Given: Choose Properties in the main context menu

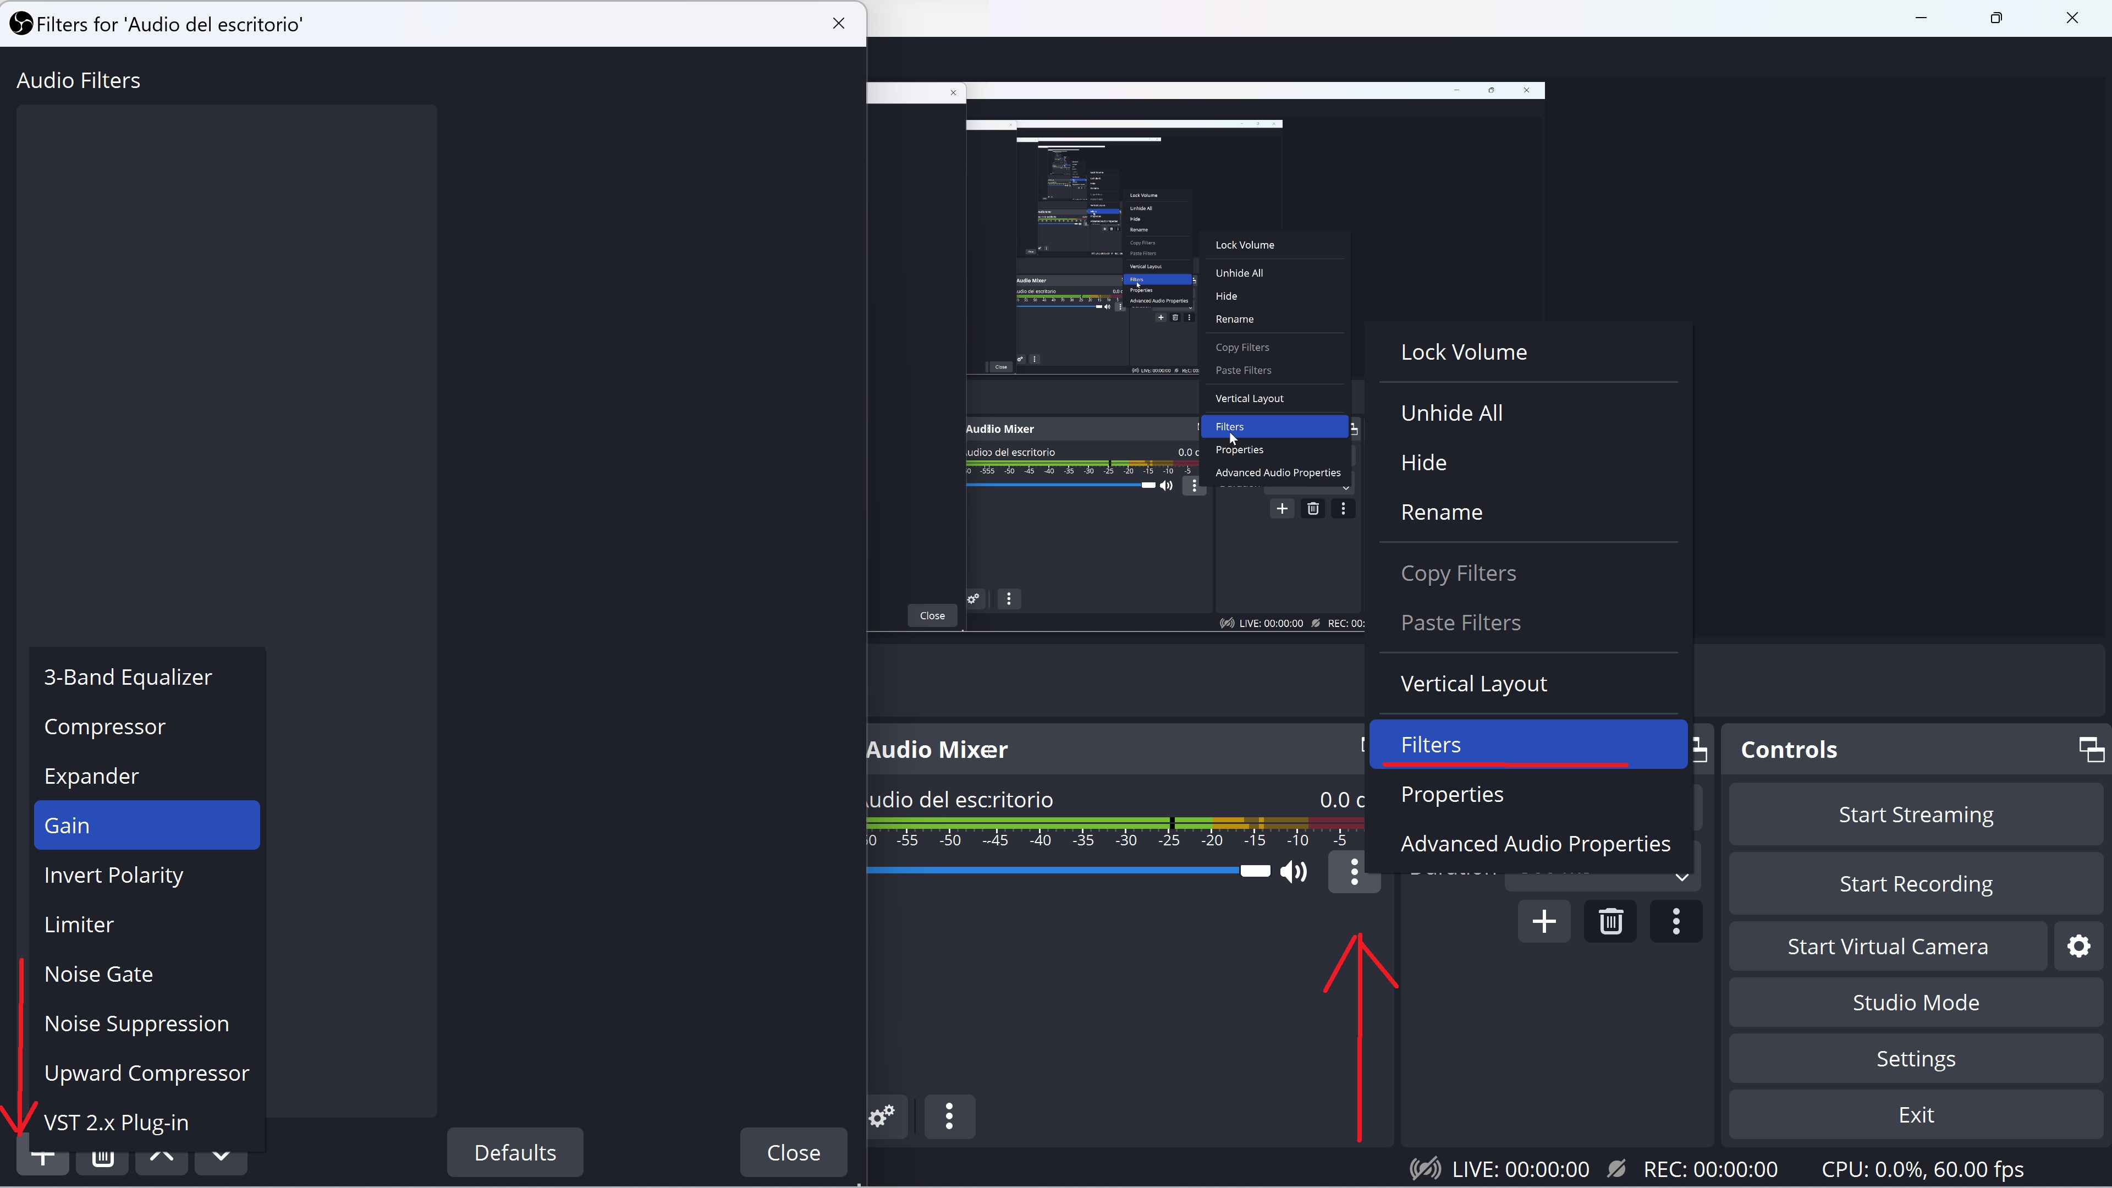Looking at the screenshot, I should pos(1528,794).
